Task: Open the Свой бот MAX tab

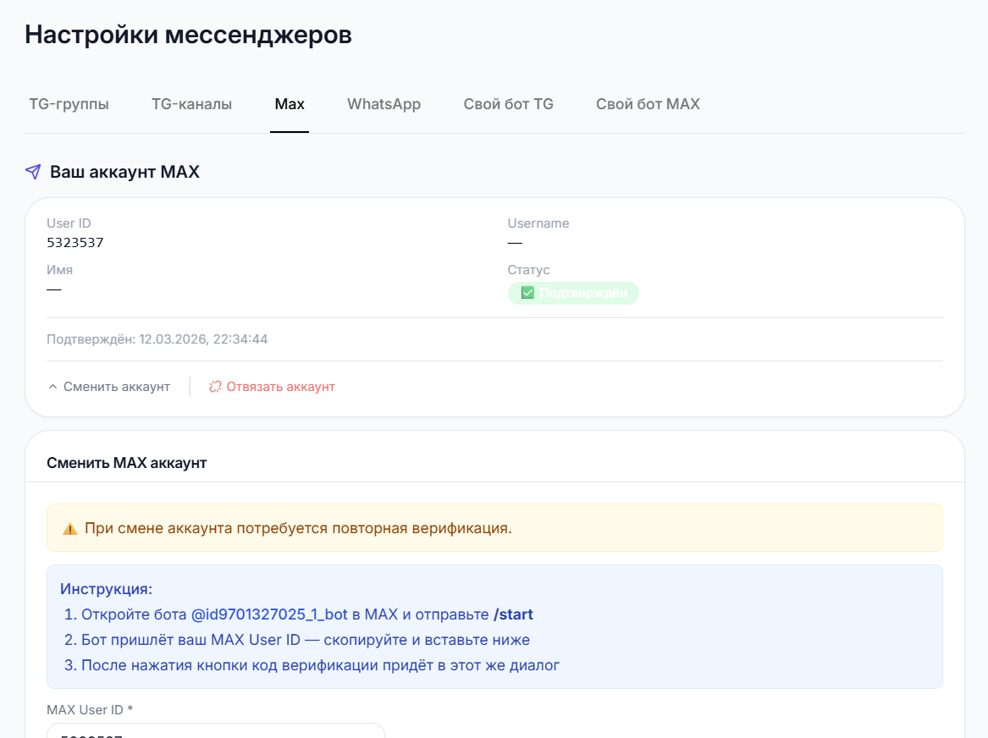Action: click(648, 105)
